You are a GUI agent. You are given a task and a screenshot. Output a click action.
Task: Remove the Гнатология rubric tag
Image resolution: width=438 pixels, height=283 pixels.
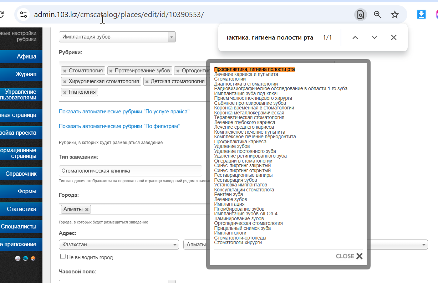(x=65, y=92)
